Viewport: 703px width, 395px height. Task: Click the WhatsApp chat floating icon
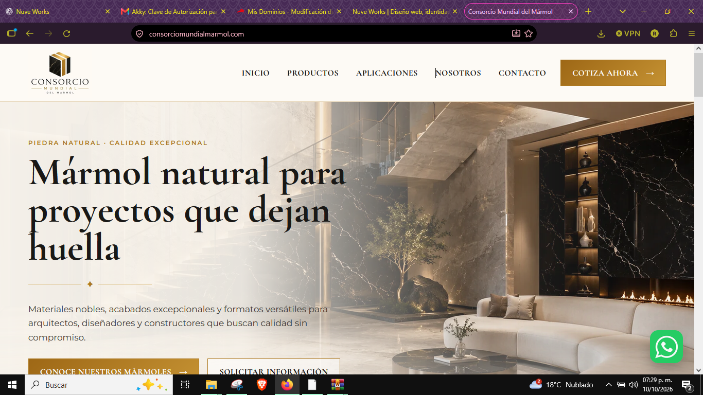666,347
